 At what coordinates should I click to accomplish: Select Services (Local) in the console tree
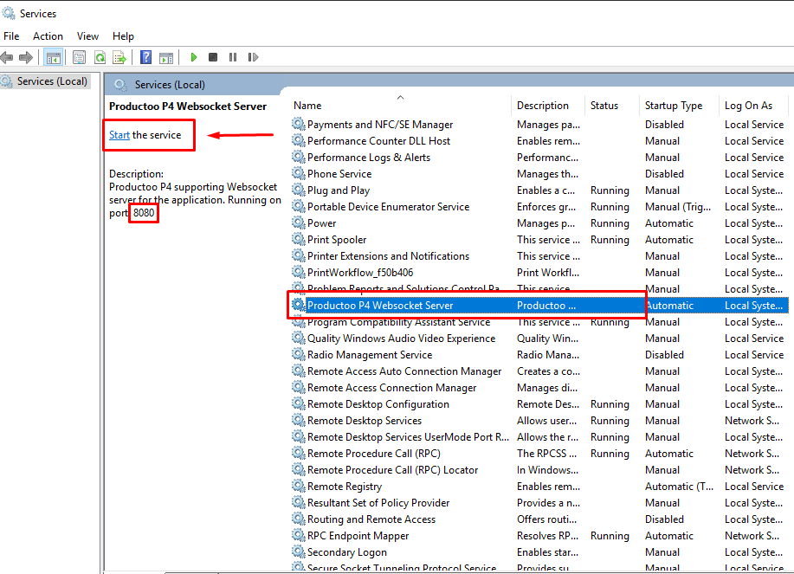(x=52, y=81)
